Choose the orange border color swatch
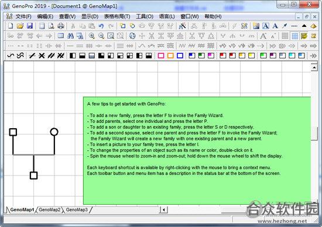322x227 pixels. (170, 56)
